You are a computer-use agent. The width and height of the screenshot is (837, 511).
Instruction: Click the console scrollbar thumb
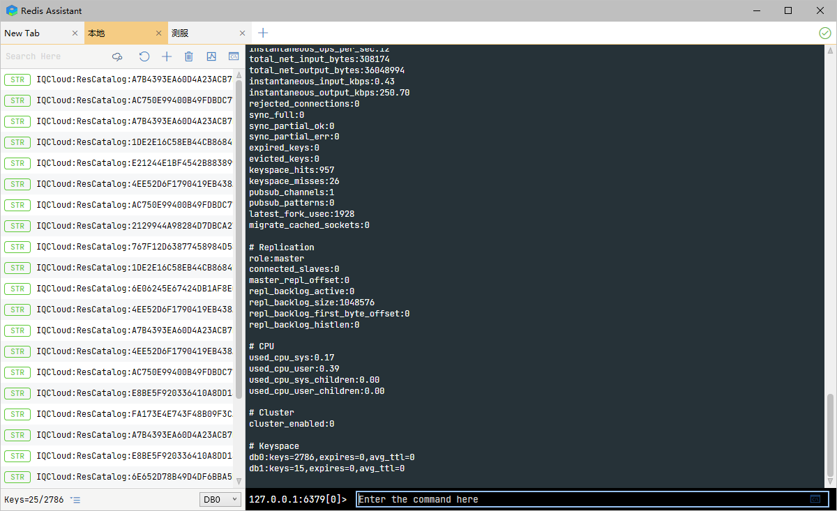point(830,436)
